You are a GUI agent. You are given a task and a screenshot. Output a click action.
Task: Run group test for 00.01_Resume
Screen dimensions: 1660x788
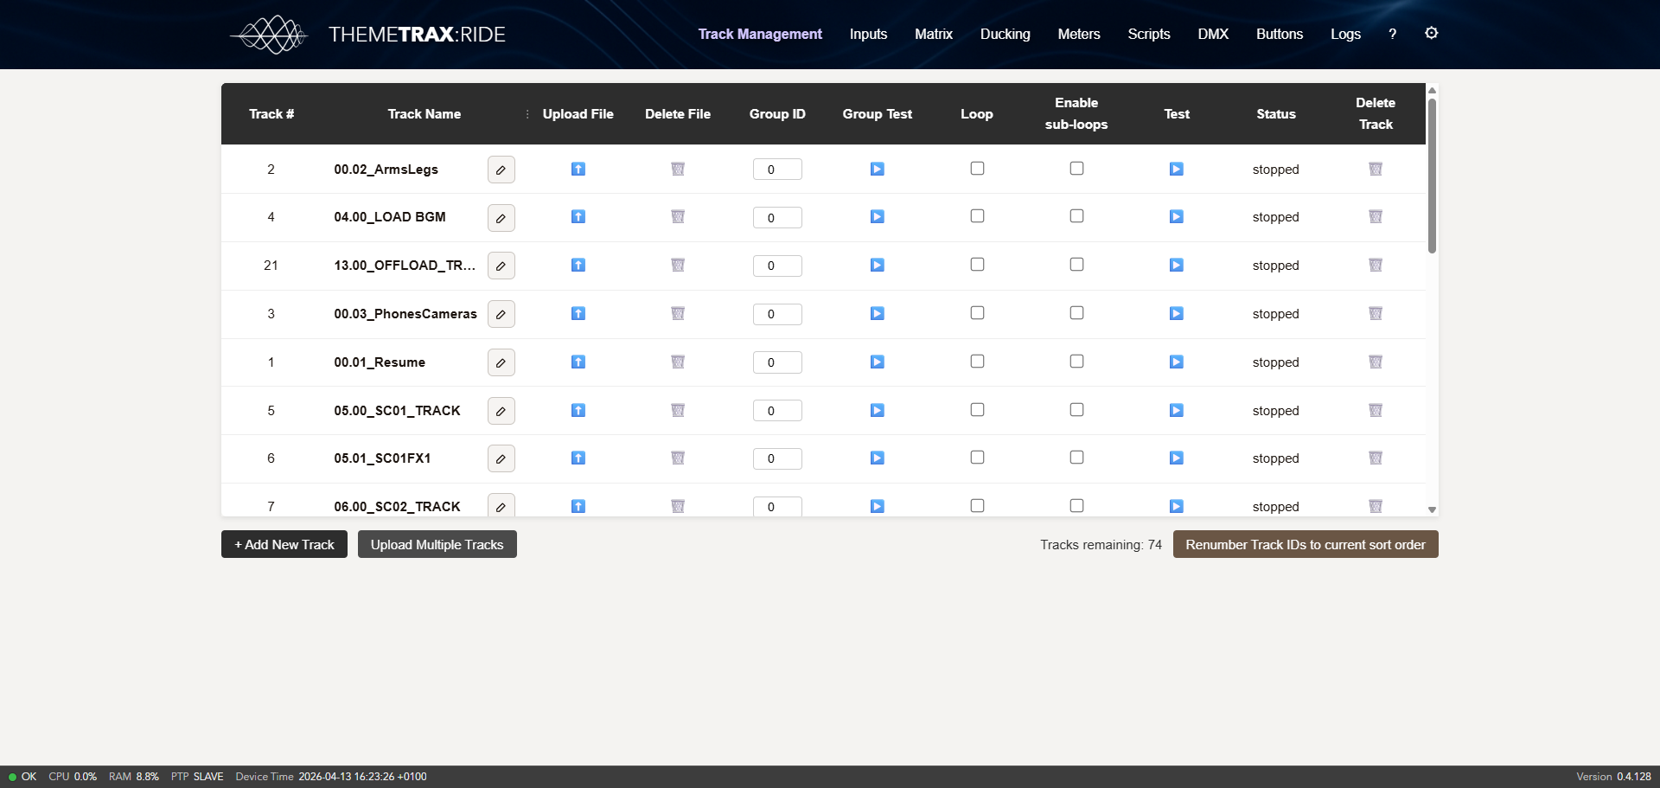pos(877,362)
